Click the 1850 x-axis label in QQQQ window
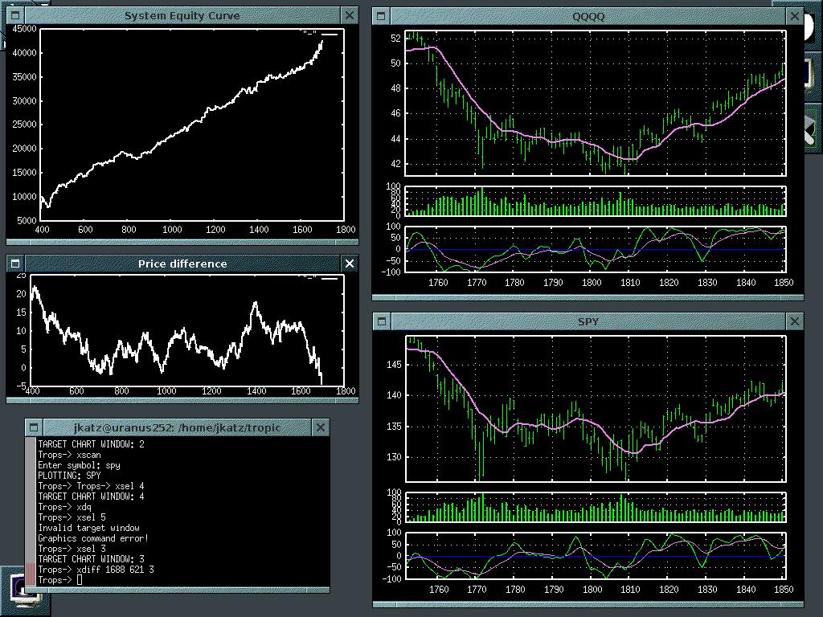Screen dimensions: 823x617 [x=784, y=283]
